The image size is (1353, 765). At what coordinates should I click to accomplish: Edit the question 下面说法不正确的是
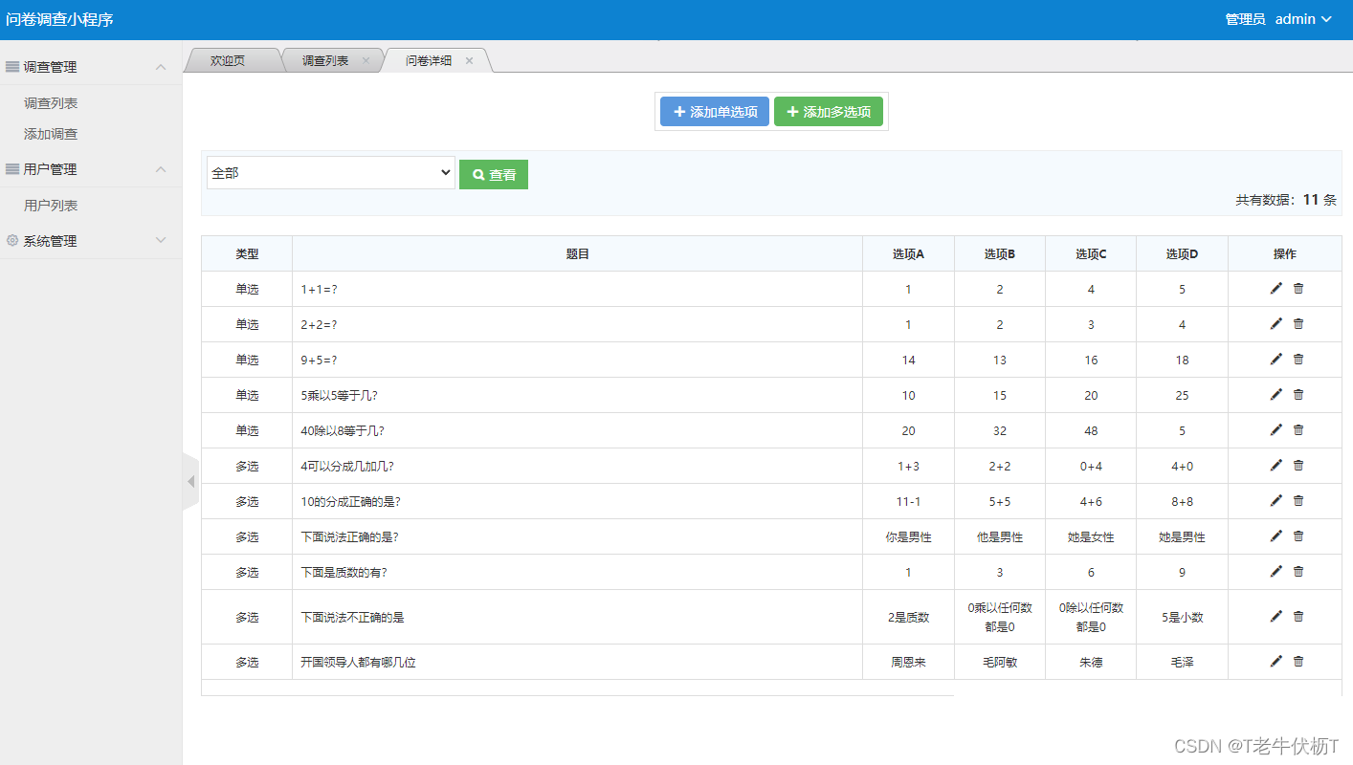(1275, 617)
